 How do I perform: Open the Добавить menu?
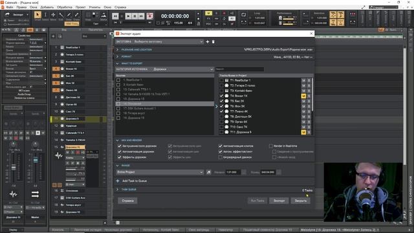47,7
